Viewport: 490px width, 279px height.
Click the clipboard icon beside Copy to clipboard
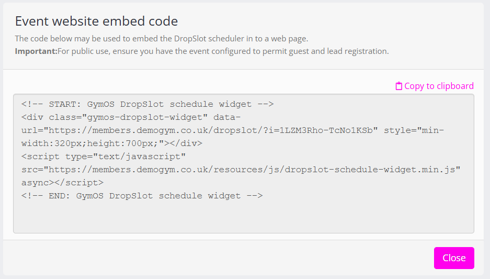(399, 86)
